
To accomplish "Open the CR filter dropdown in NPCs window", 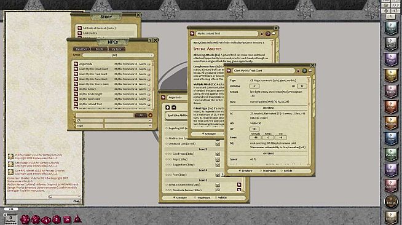I will click(128, 120).
